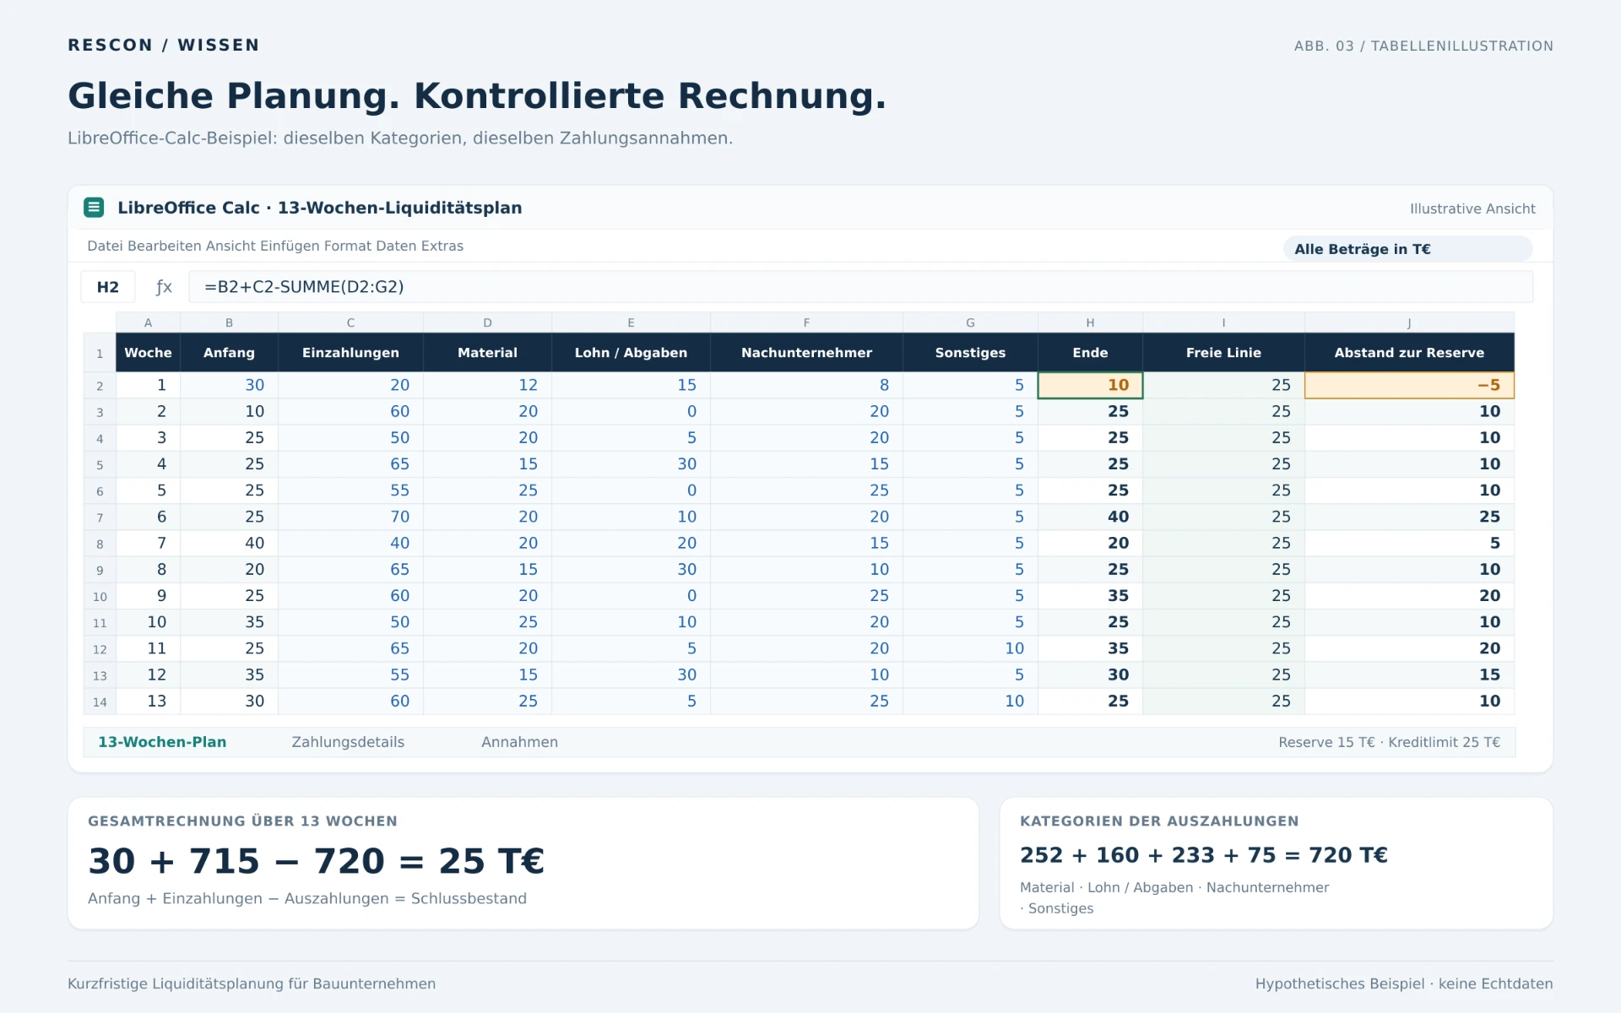
Task: Click the RESCON / WISSEN header label
Action: (x=164, y=45)
